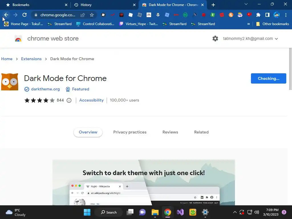
Task: Open the tab search chevron
Action: click(x=246, y=4)
